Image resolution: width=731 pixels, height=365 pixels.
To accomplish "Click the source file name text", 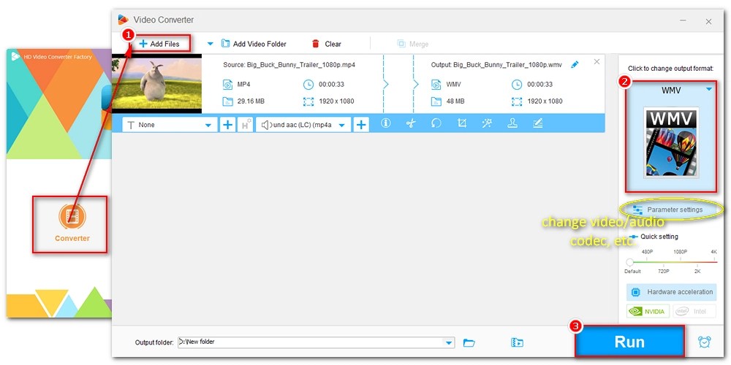I will (289, 65).
